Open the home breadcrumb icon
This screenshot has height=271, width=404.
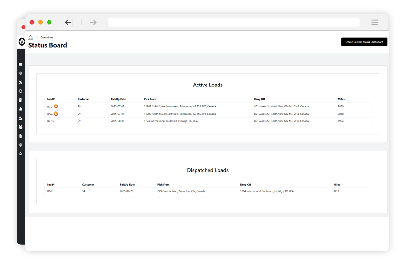pos(30,37)
